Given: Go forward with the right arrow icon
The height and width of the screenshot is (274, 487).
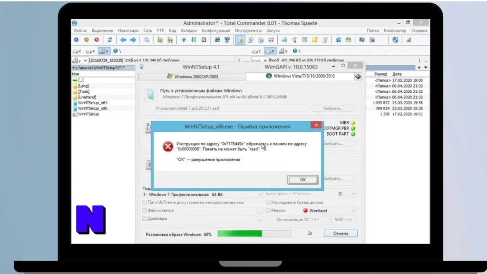Looking at the screenshot, I should 133,40.
